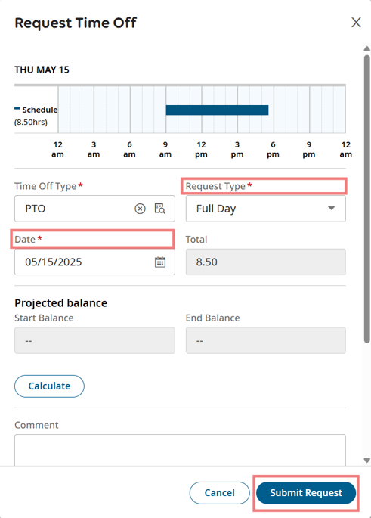The height and width of the screenshot is (518, 371).
Task: Click the 05/15/2025 date field
Action: click(x=94, y=262)
